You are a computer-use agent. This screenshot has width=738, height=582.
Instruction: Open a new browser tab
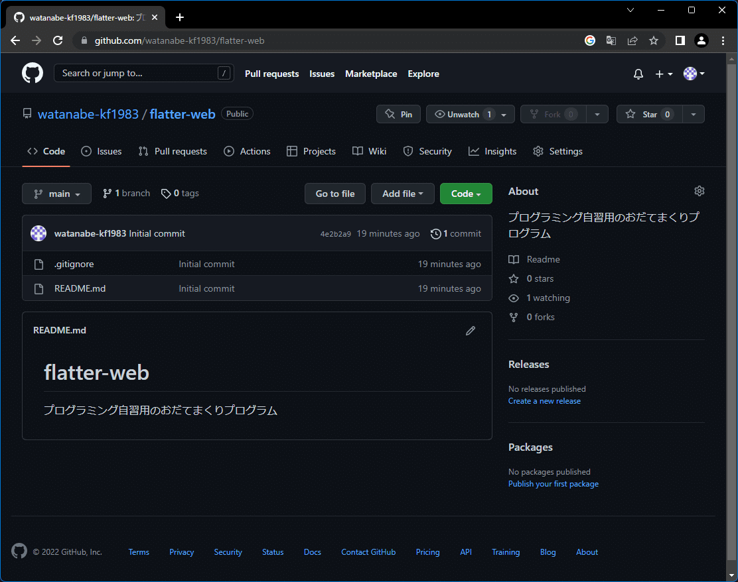click(180, 17)
